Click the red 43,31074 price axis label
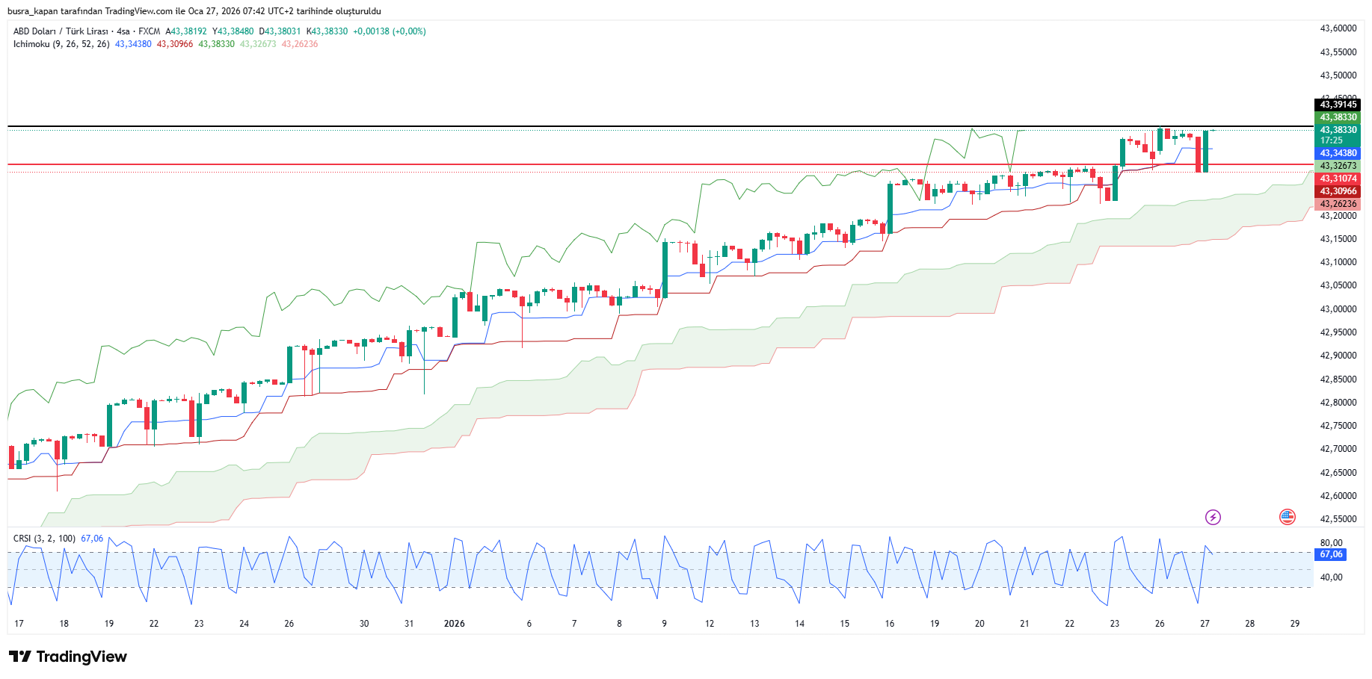Image resolution: width=1372 pixels, height=679 pixels. click(1338, 179)
